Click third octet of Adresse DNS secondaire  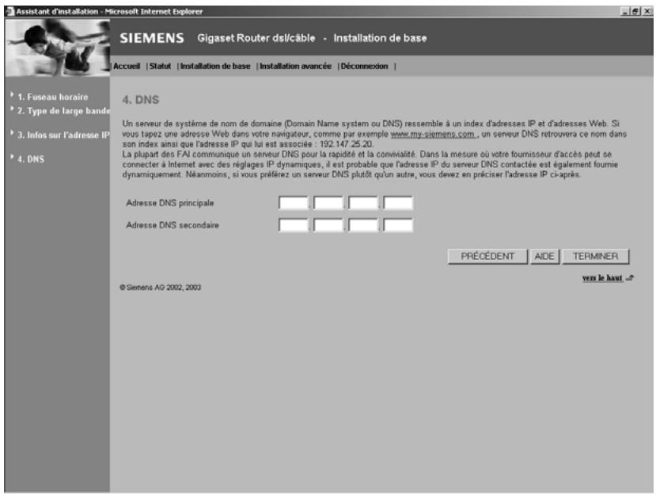tap(363, 225)
